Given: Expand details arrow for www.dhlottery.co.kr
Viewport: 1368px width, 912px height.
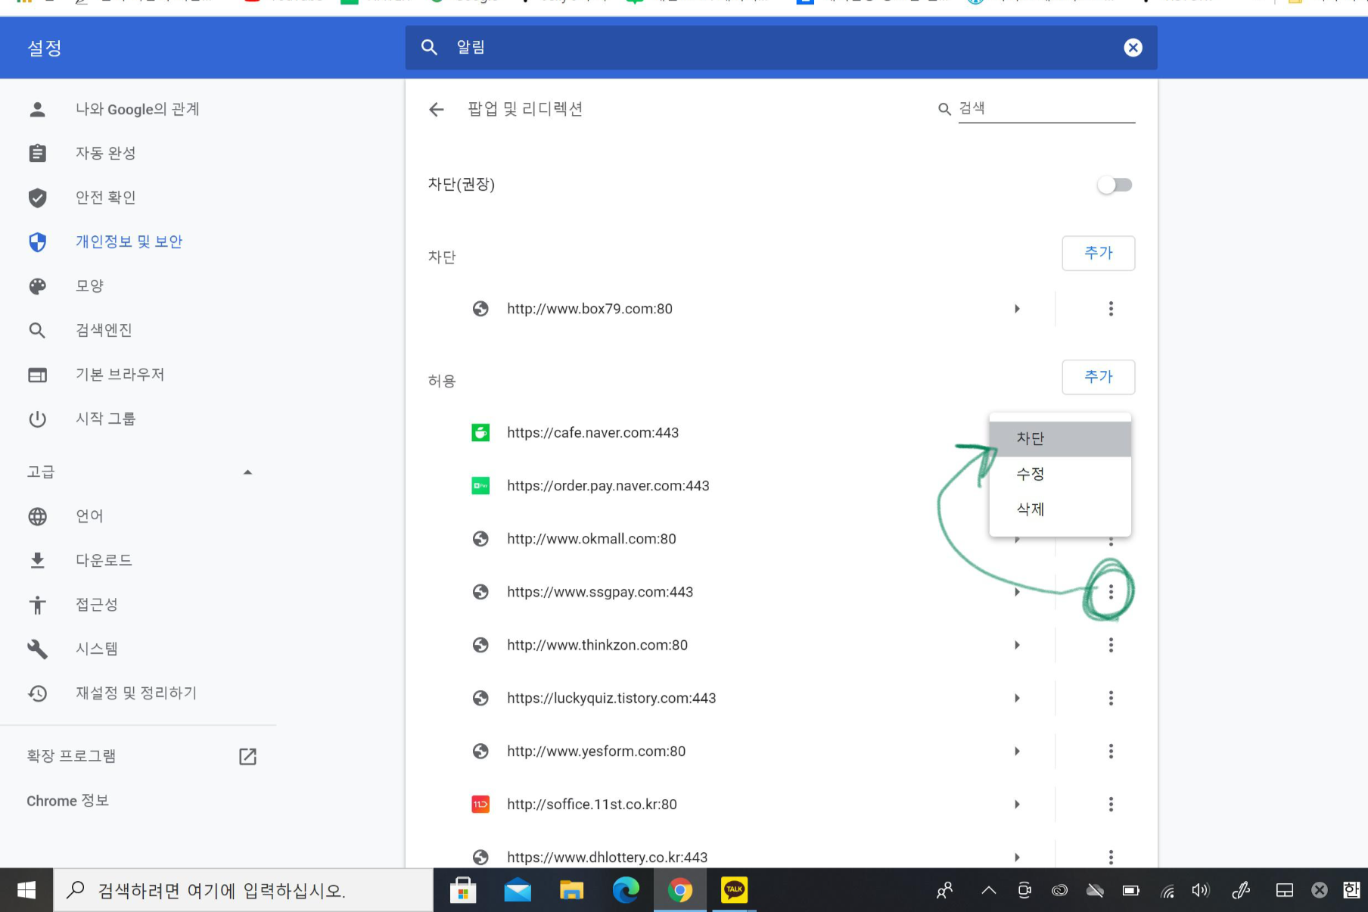Looking at the screenshot, I should tap(1017, 857).
